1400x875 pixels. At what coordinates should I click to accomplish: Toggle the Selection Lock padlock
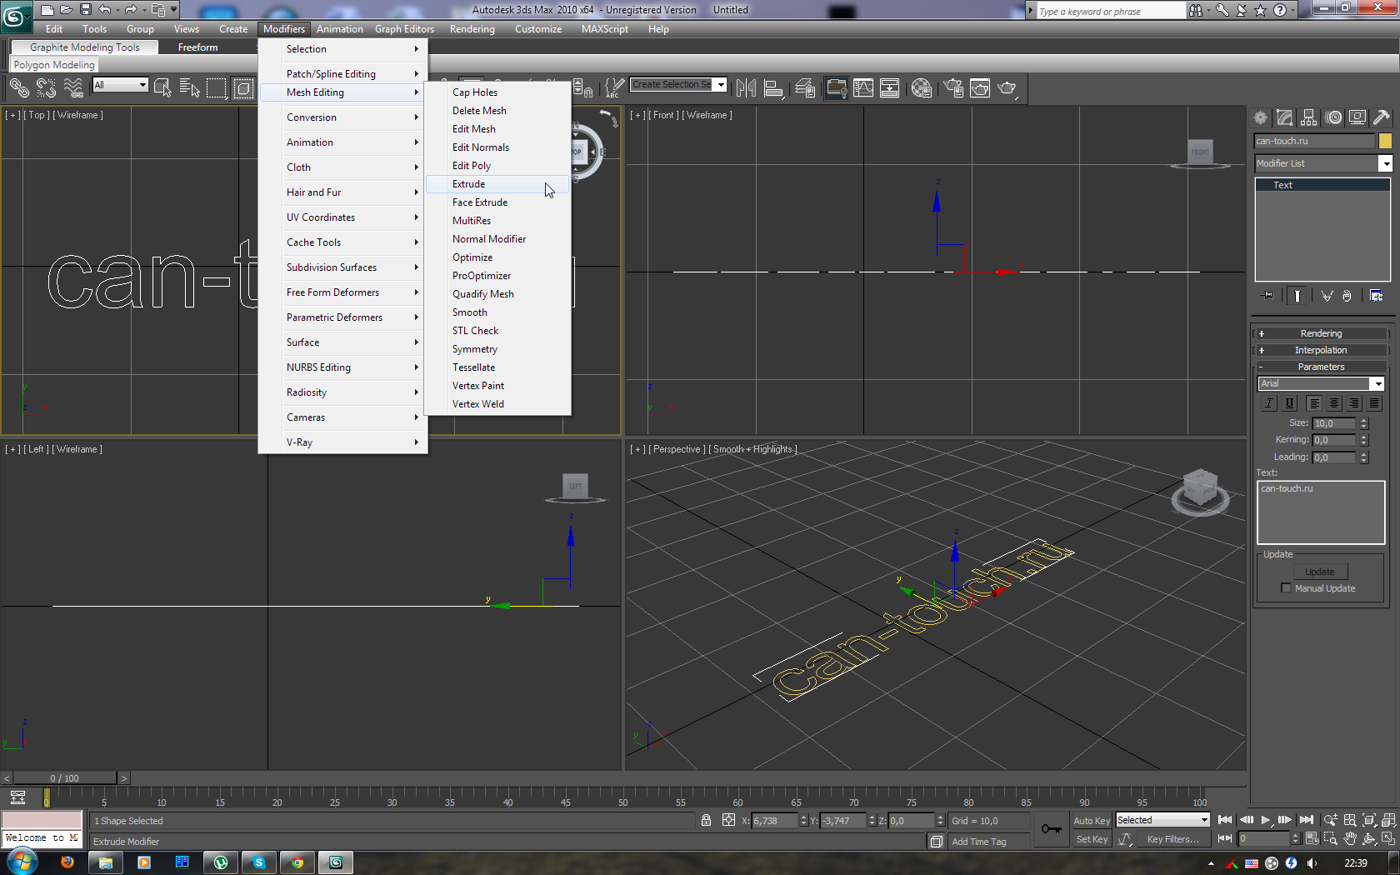point(707,820)
